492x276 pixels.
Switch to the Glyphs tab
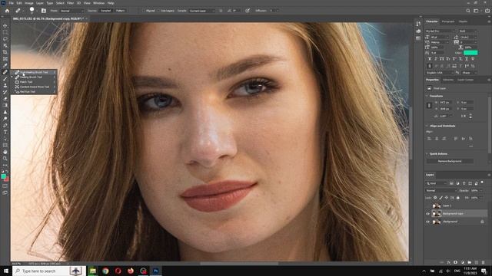(463, 21)
